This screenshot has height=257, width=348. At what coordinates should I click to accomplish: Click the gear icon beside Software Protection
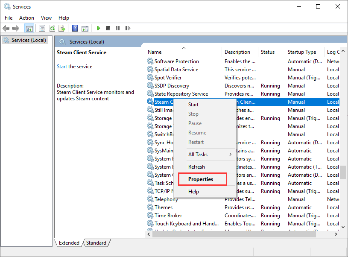[x=150, y=61]
